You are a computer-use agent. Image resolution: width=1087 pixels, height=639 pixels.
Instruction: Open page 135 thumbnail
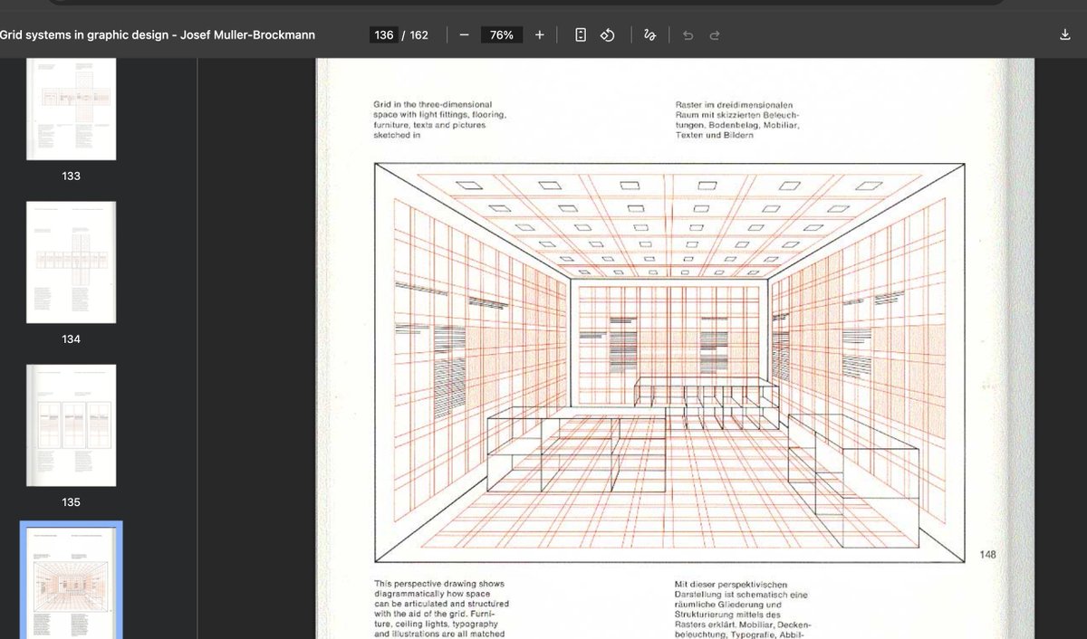[x=72, y=425]
